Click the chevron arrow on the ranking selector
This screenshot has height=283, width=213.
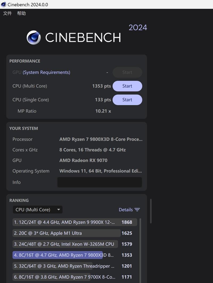(x=59, y=210)
